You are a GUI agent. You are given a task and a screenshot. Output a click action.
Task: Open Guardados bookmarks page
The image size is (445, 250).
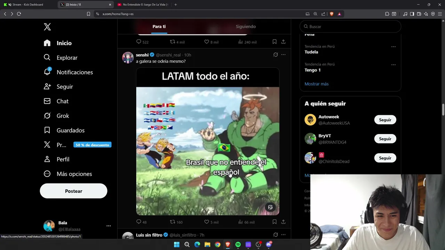pyautogui.click(x=64, y=130)
